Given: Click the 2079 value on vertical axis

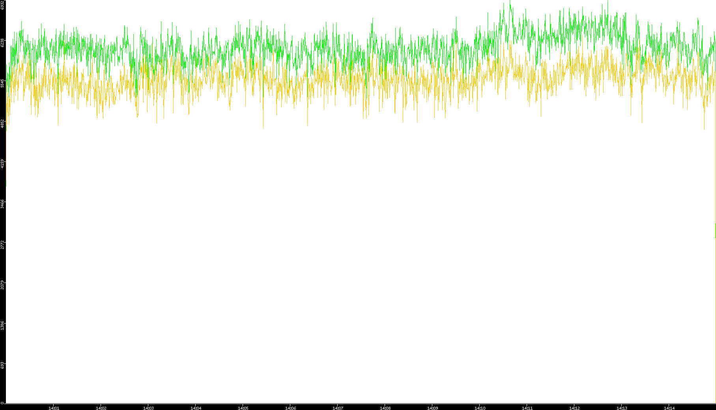Looking at the screenshot, I should (x=2, y=285).
